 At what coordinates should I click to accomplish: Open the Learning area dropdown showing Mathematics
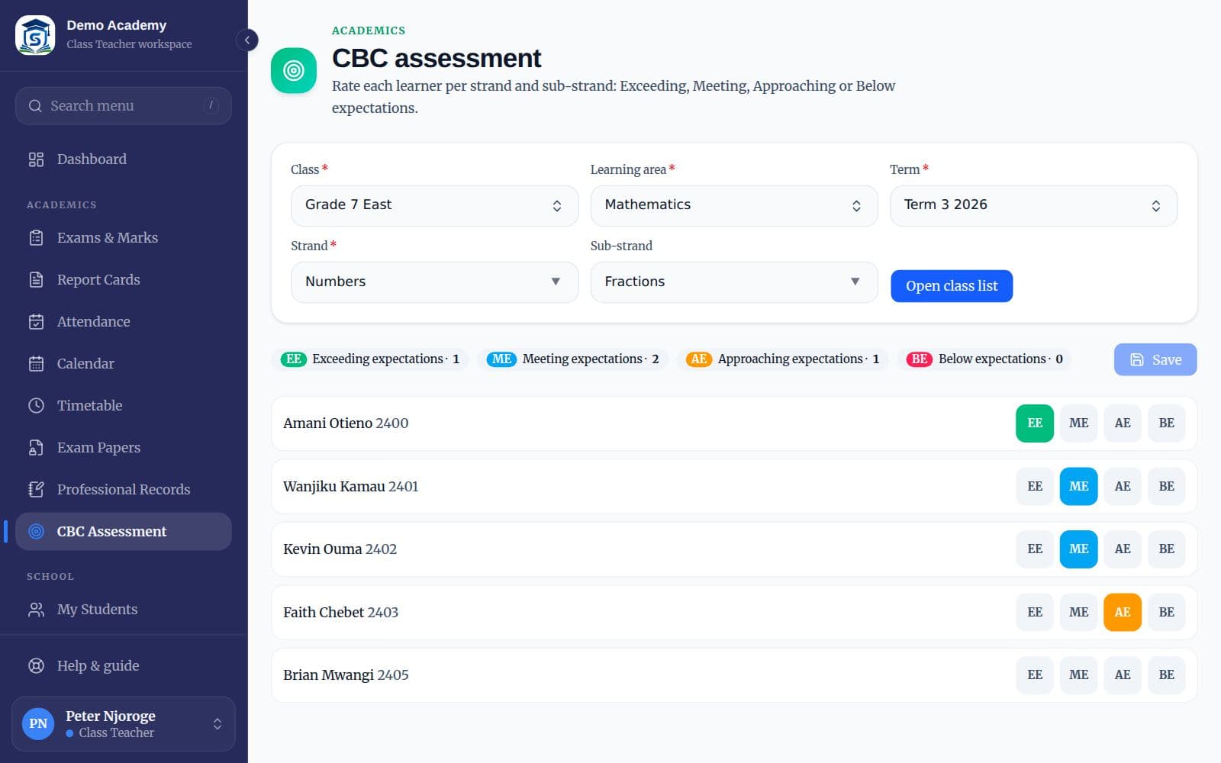coord(734,205)
